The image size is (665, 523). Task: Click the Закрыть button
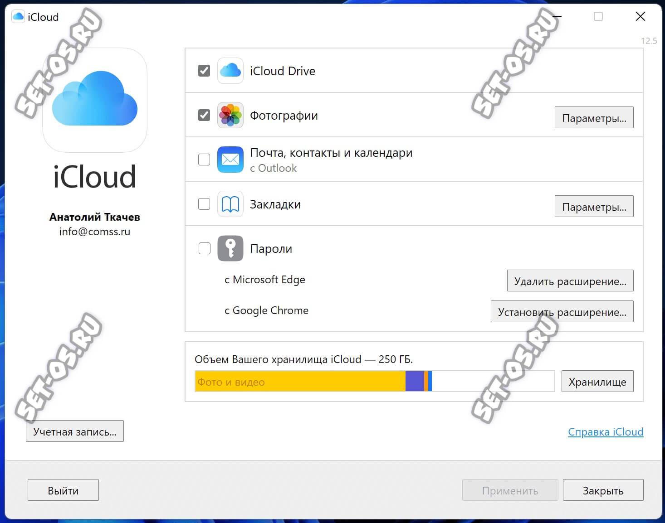pos(603,490)
